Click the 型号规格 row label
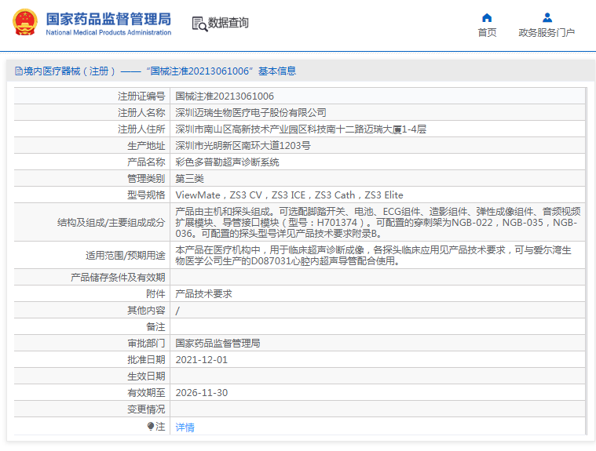The width and height of the screenshot is (596, 451). pyautogui.click(x=146, y=195)
